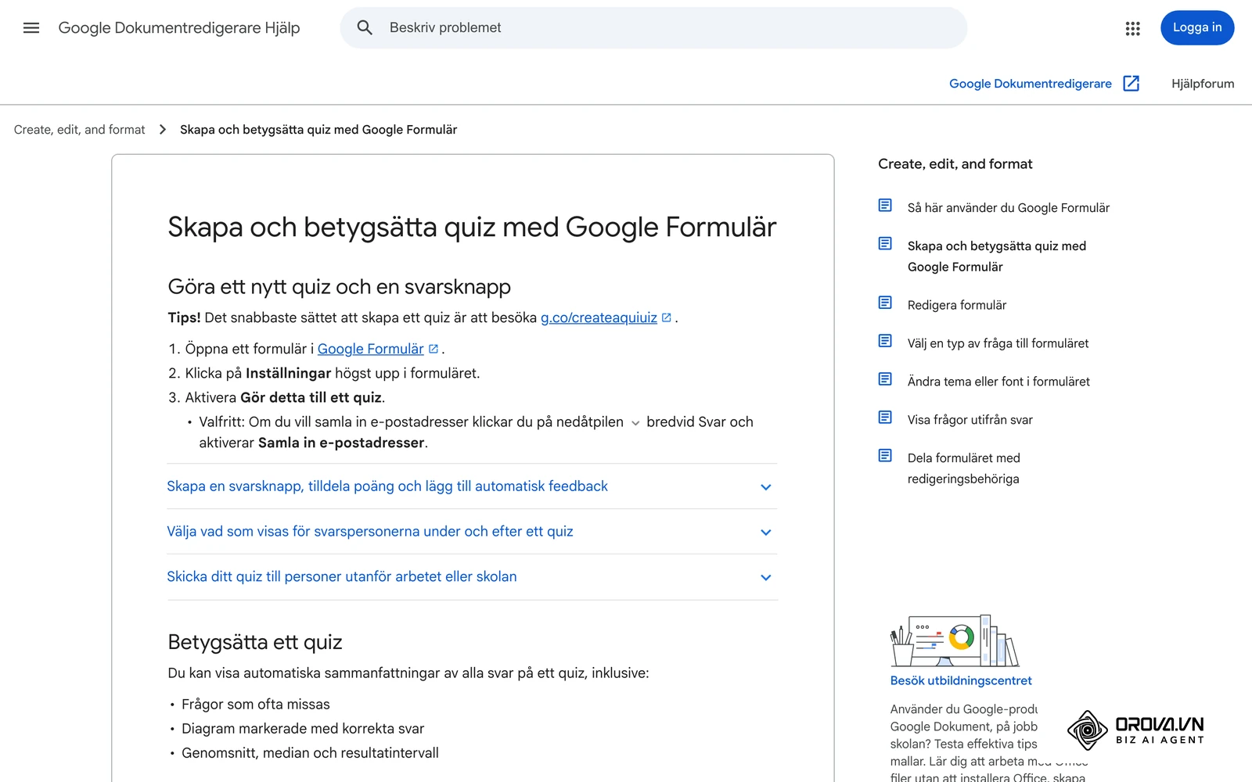1252x782 pixels.
Task: Open Besök utbildningscentret link
Action: point(961,681)
